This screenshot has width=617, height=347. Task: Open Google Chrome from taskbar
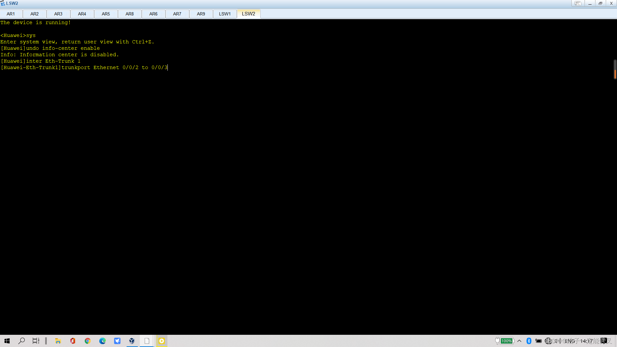click(x=87, y=341)
